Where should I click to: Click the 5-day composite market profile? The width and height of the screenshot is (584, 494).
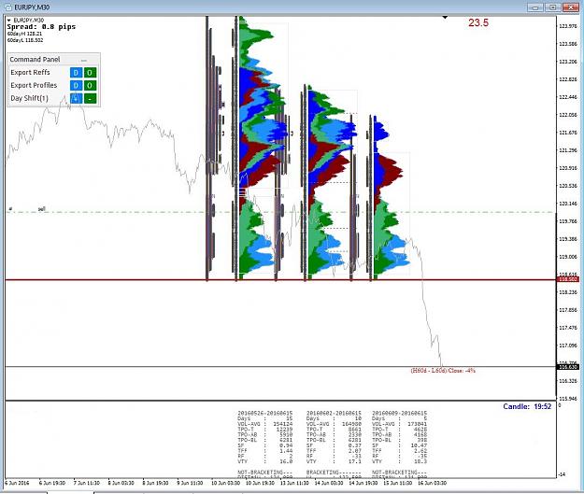(x=390, y=197)
